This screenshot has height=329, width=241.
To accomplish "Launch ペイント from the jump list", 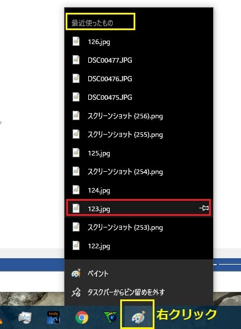I will click(139, 273).
